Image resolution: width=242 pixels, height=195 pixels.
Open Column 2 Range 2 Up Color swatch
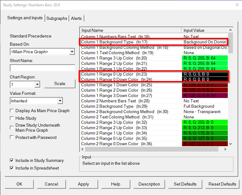click(x=205, y=128)
